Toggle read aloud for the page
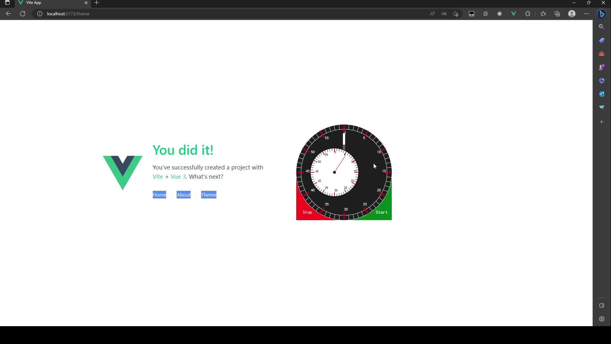This screenshot has width=611, height=344. coord(432,14)
